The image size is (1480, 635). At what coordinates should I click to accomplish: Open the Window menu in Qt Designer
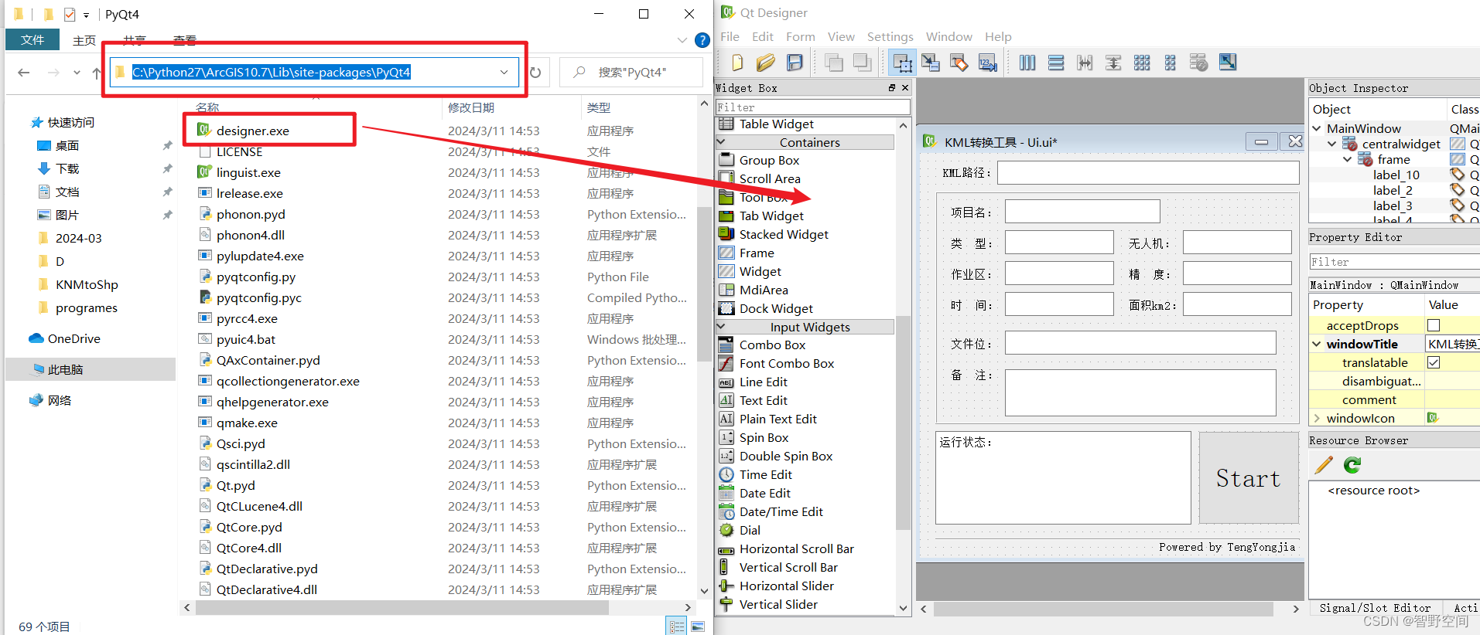click(x=948, y=37)
